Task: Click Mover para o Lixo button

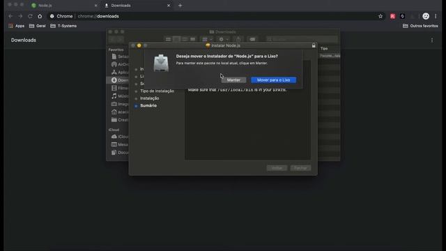Action: point(273,80)
